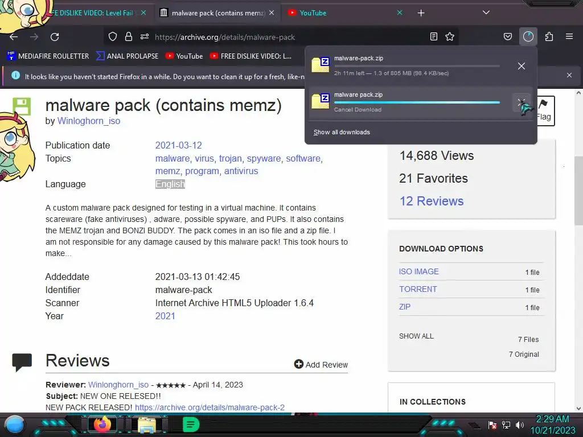Click the padlock site security icon
The width and height of the screenshot is (583, 437).
tap(129, 37)
